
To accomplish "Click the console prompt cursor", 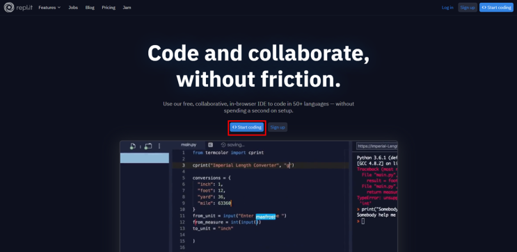I will coord(363,221).
